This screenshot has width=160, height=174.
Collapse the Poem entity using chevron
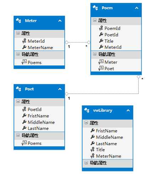point(137,8)
